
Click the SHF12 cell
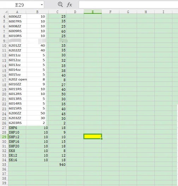click(x=17, y=137)
